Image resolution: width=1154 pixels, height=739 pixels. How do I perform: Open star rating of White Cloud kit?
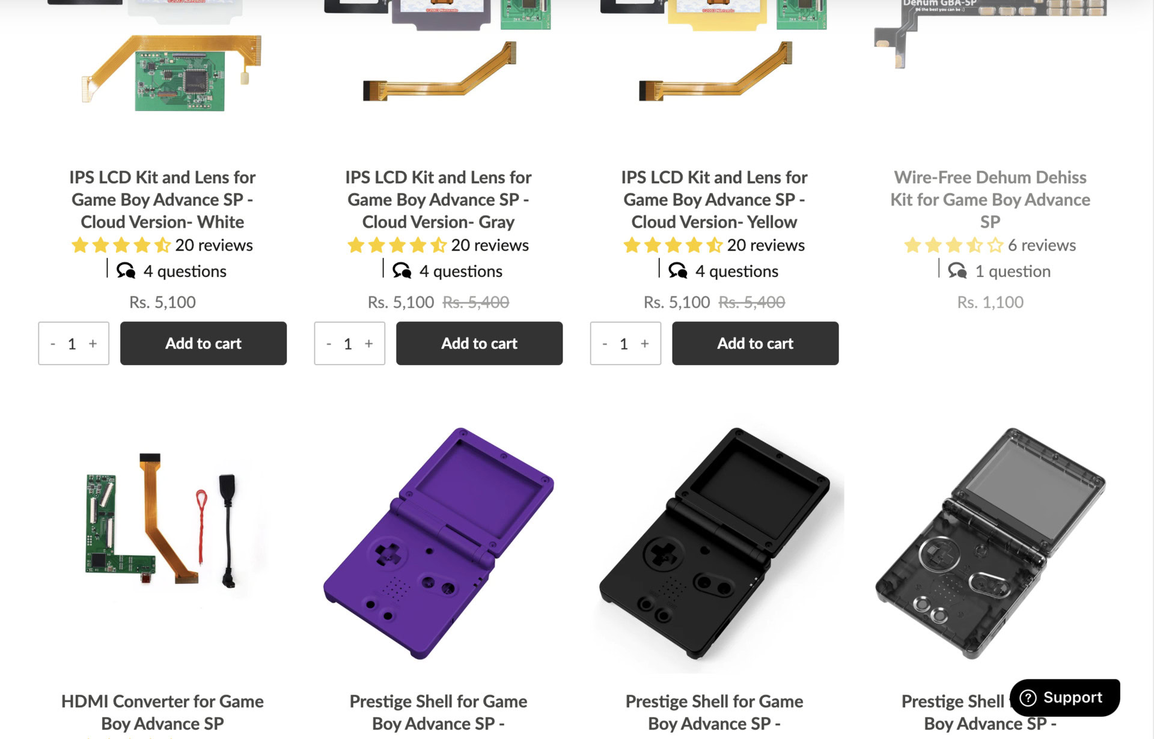(x=121, y=245)
